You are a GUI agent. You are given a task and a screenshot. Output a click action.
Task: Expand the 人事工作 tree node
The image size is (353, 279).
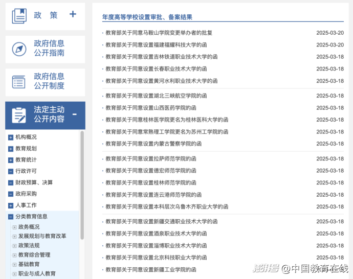[11, 205]
